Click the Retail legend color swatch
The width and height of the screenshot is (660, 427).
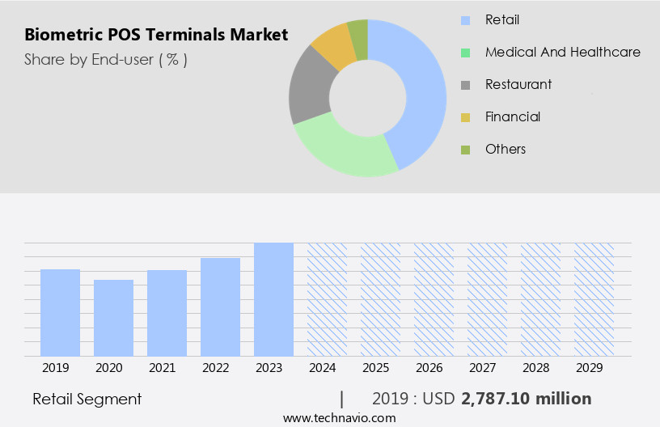pyautogui.click(x=465, y=20)
